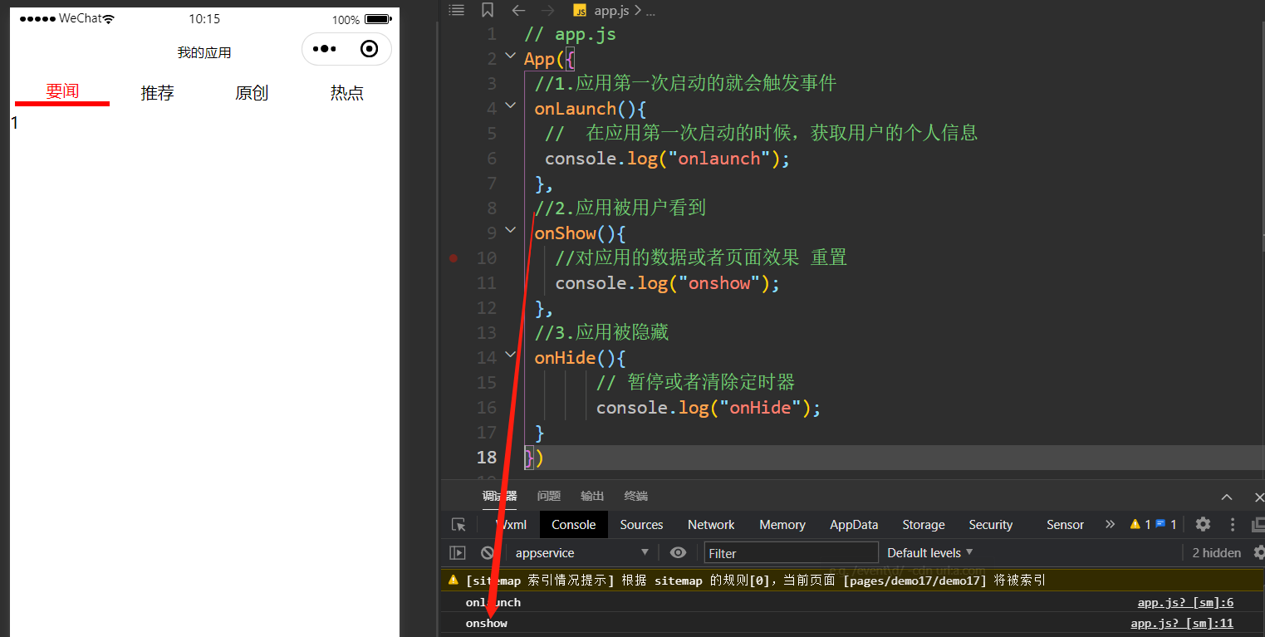Click line number 18 in gutter
This screenshot has height=637, width=1265.
pos(487,458)
